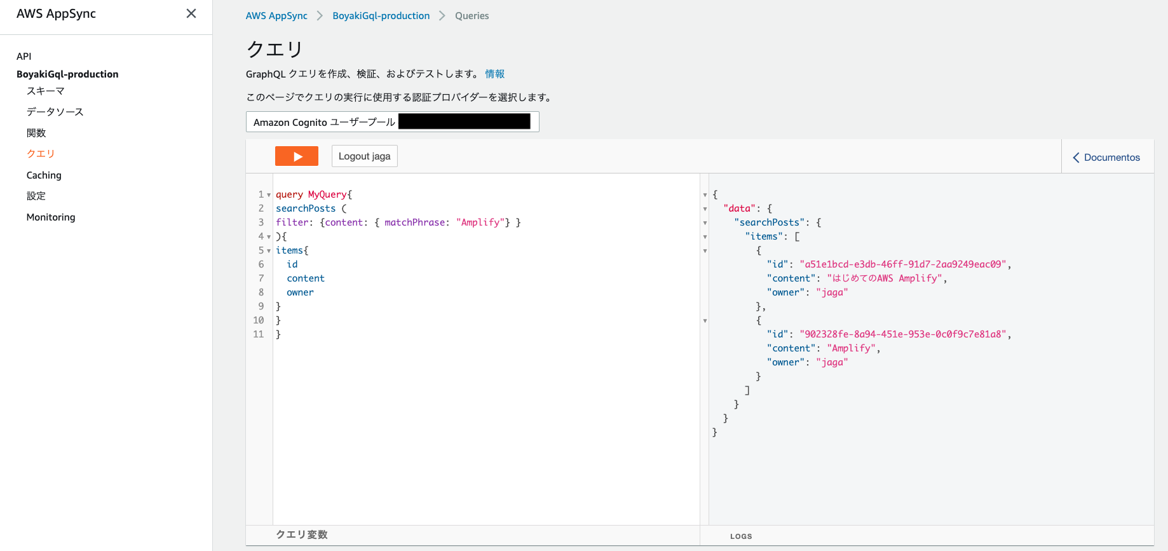This screenshot has width=1168, height=551.
Task: Click the content field on line 7
Action: pos(306,278)
